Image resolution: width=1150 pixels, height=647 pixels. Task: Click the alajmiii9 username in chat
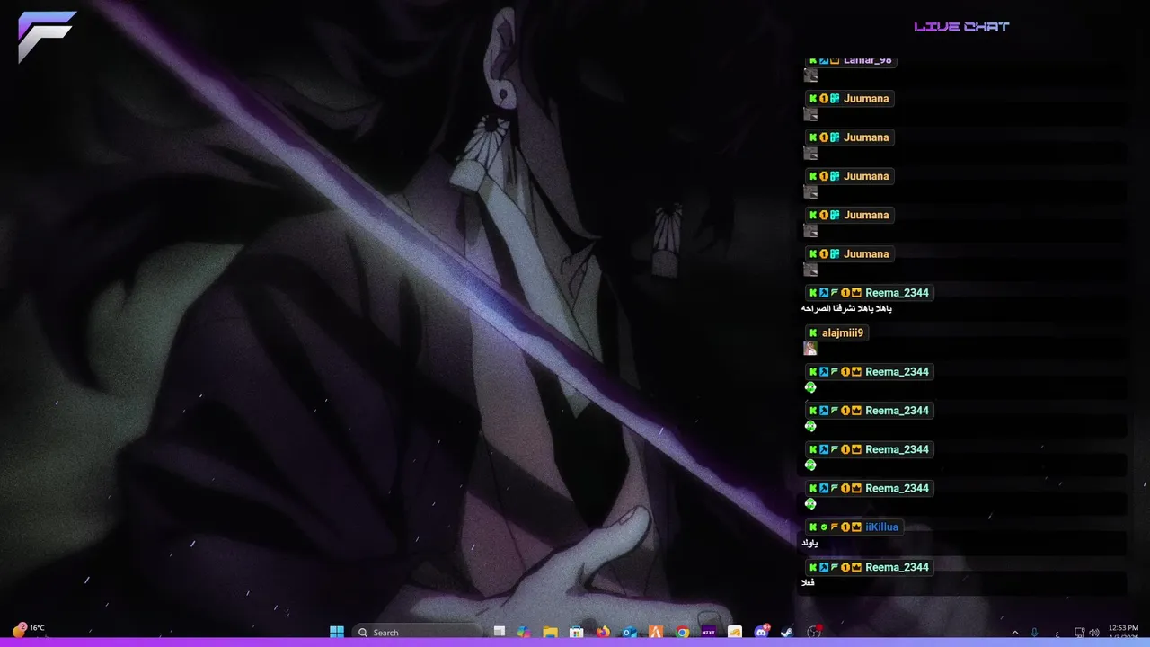coord(843,332)
